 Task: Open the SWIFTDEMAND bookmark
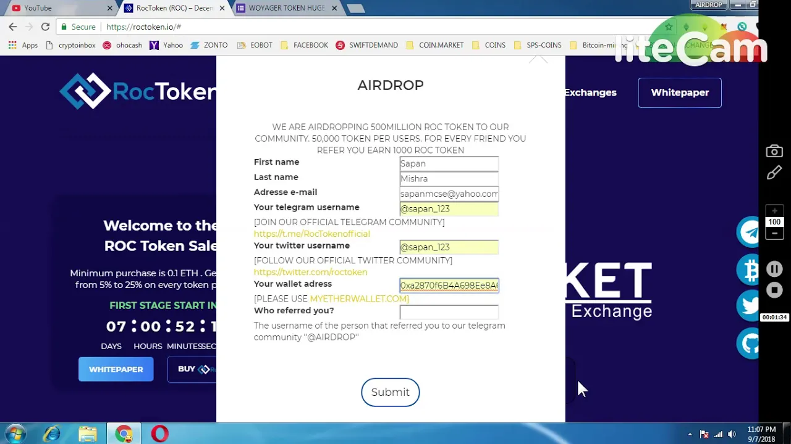coord(367,45)
